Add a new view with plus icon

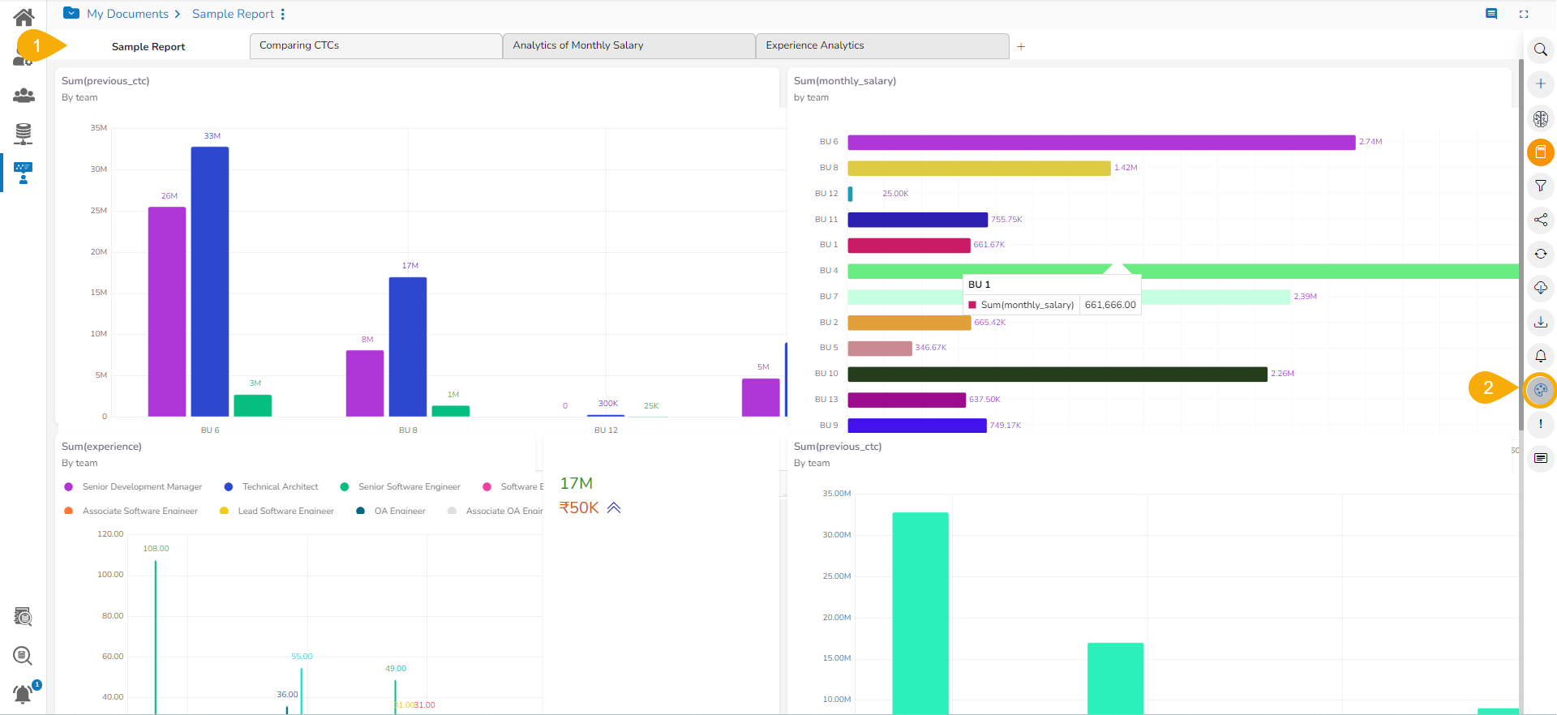[1021, 47]
